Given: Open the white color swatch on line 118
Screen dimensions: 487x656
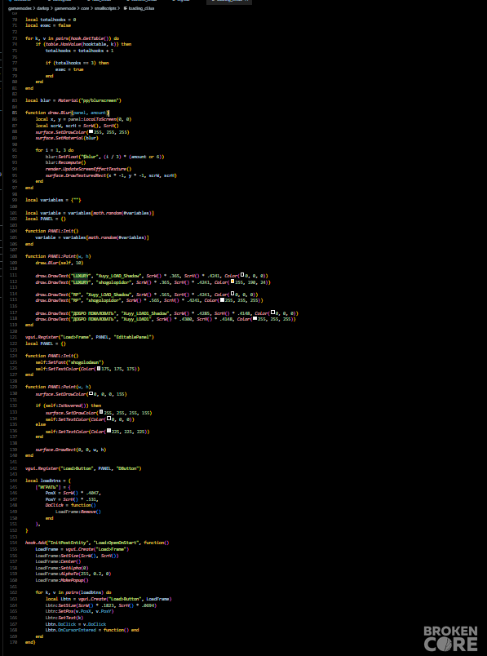Looking at the screenshot, I should click(255, 319).
